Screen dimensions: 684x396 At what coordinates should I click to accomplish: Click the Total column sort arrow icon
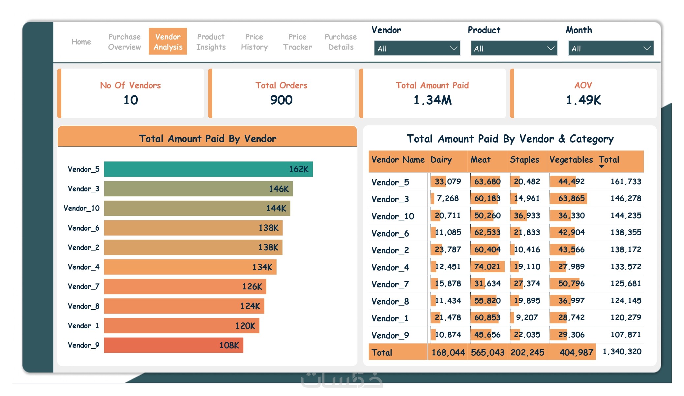tap(602, 167)
